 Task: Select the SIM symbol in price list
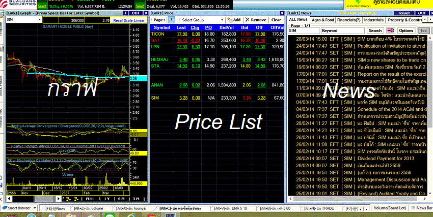point(155,98)
